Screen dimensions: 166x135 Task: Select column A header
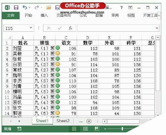(23, 38)
